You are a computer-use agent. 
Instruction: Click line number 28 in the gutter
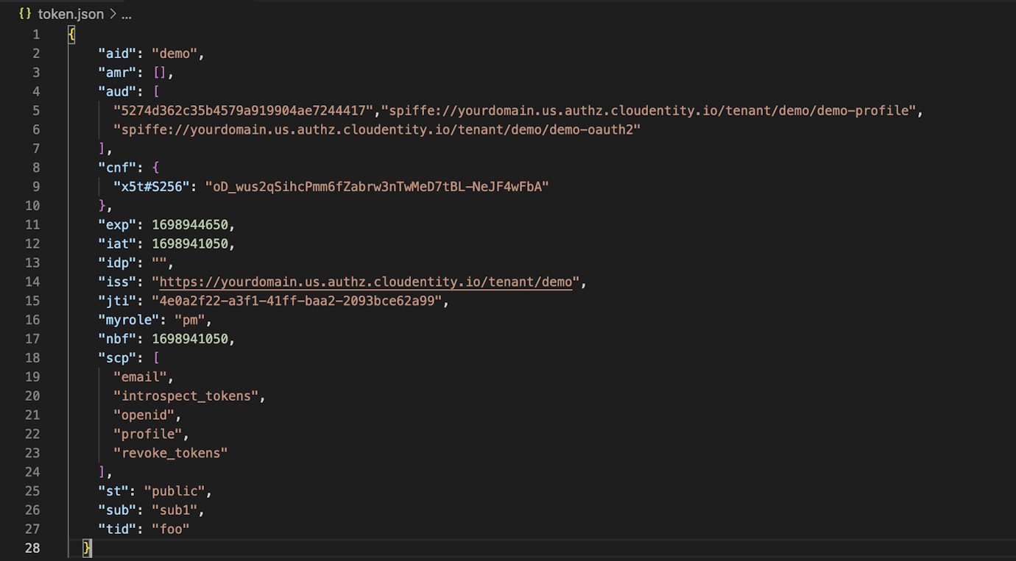click(x=33, y=548)
